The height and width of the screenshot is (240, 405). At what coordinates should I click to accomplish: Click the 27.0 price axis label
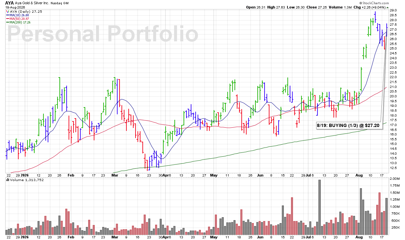393,30
